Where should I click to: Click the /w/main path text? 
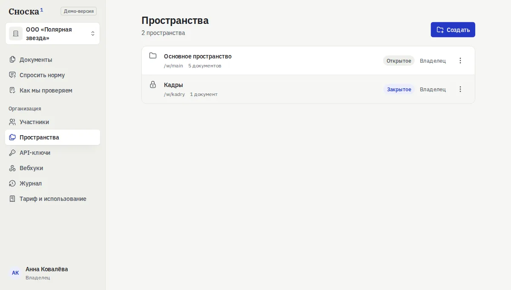pos(173,66)
